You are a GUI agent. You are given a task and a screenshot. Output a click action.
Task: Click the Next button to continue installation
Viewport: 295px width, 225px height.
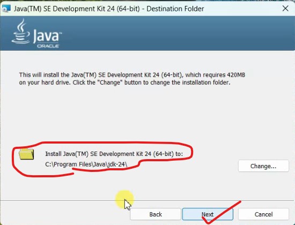(208, 214)
